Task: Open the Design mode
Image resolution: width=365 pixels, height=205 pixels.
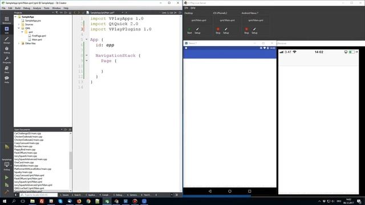Action: coord(6,40)
